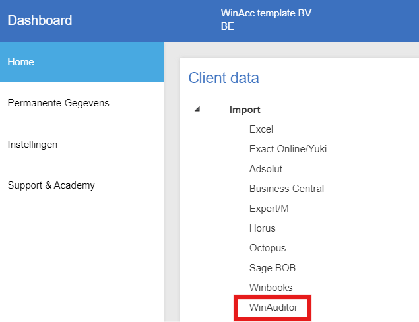Choose the Expert/M import entry
The width and height of the screenshot is (419, 322).
click(269, 209)
